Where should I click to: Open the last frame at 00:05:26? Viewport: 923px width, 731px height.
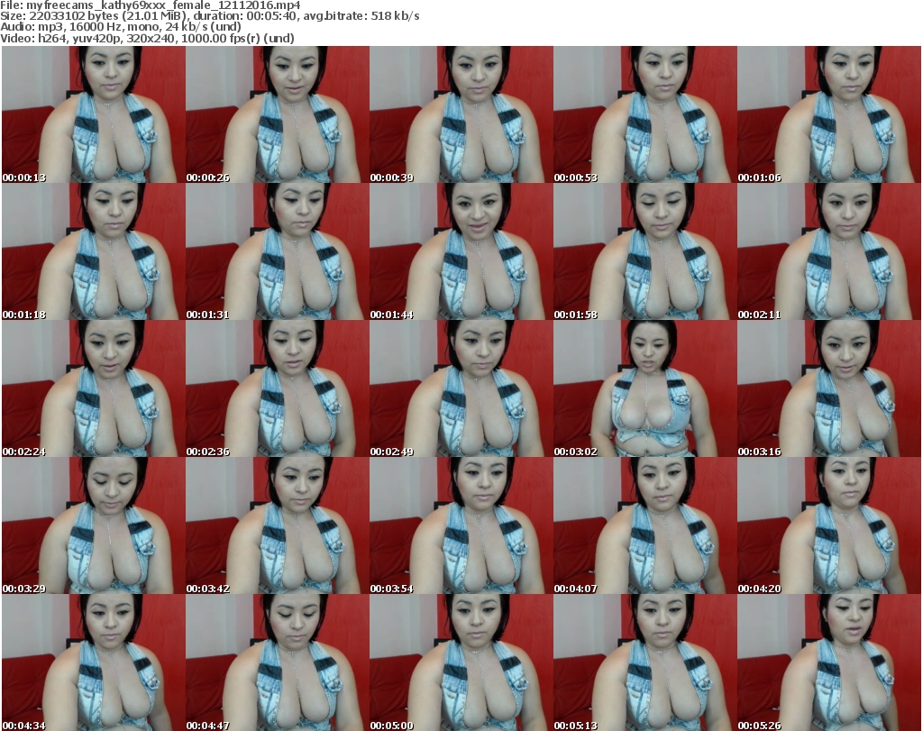click(828, 662)
